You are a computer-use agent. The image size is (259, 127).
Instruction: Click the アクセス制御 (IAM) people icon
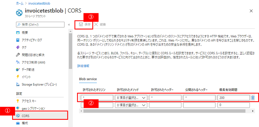[18, 62]
